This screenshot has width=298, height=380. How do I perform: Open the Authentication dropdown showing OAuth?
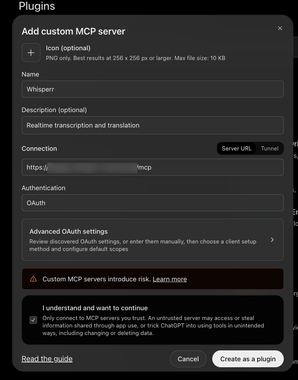coord(153,203)
